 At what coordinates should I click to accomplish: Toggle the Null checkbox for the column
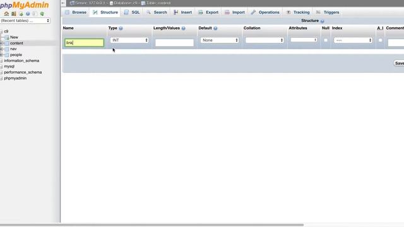click(x=326, y=40)
